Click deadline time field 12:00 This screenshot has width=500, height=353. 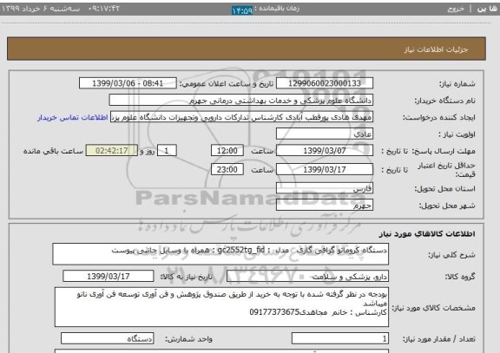coord(227,150)
